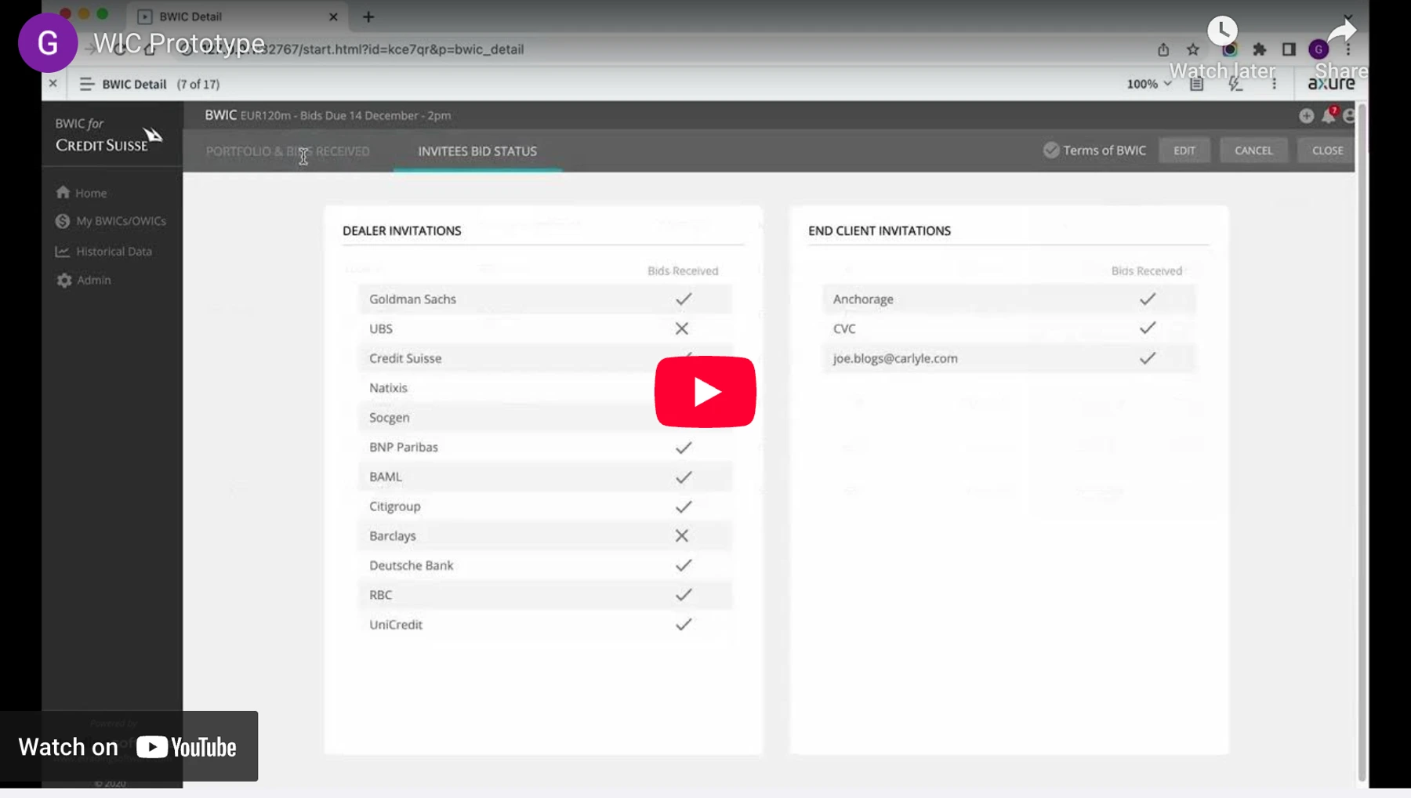Screen dimensions: 1411x798
Task: Open the WIC Prototype video title
Action: pos(179,43)
